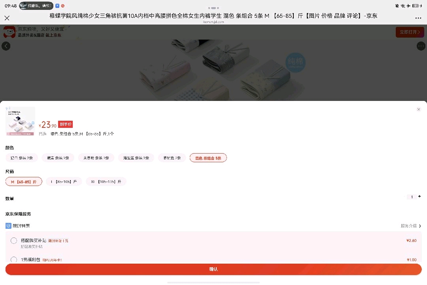Click the 已选 selected-options summary line
427x285 pixels.
click(x=76, y=134)
